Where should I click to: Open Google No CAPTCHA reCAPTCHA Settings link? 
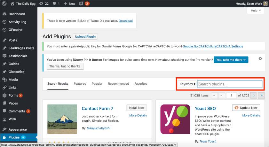(x=213, y=46)
